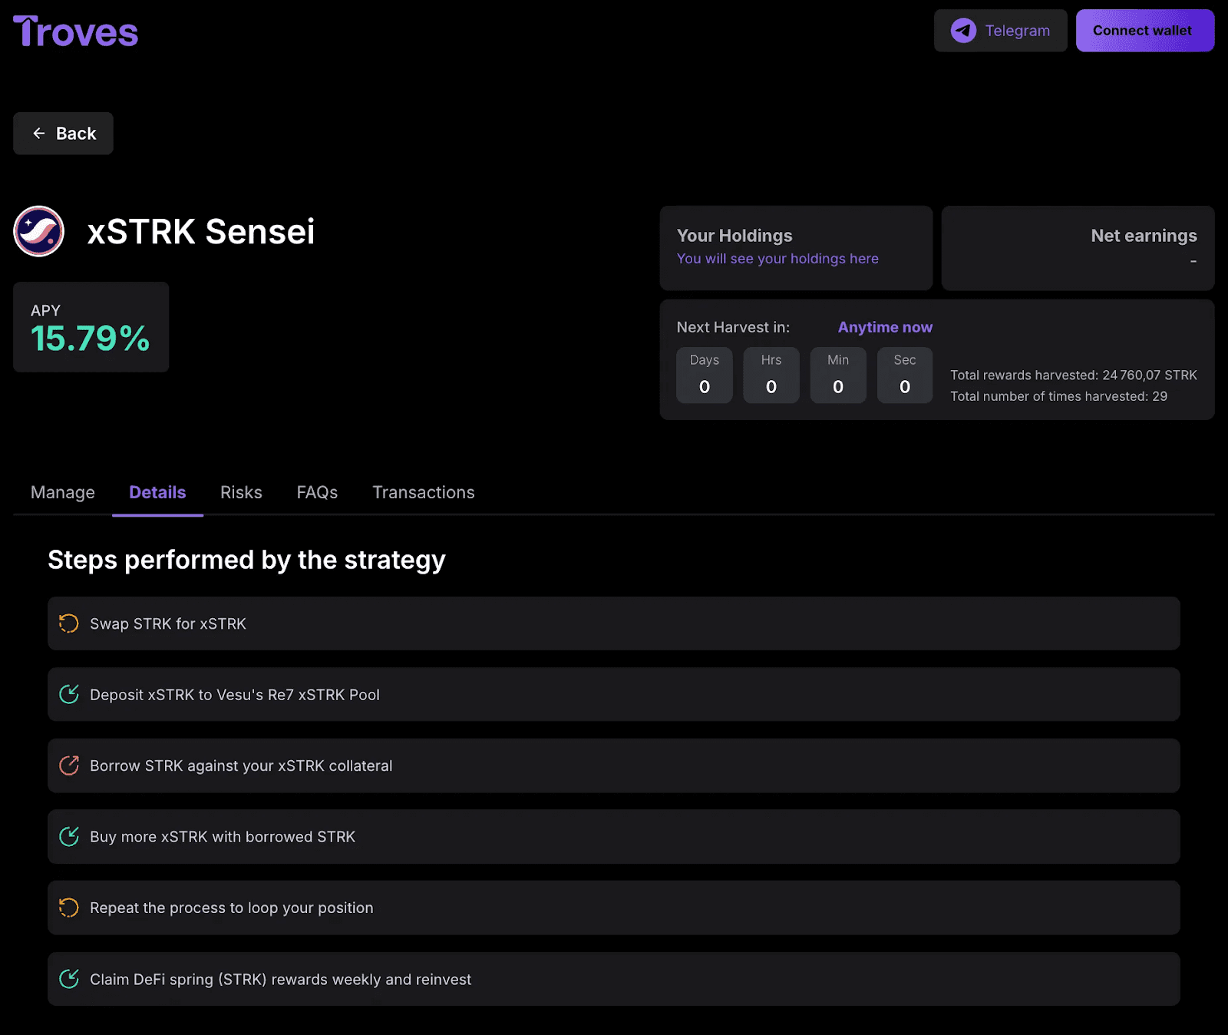
Task: Click the Troves logo
Action: coord(75,31)
